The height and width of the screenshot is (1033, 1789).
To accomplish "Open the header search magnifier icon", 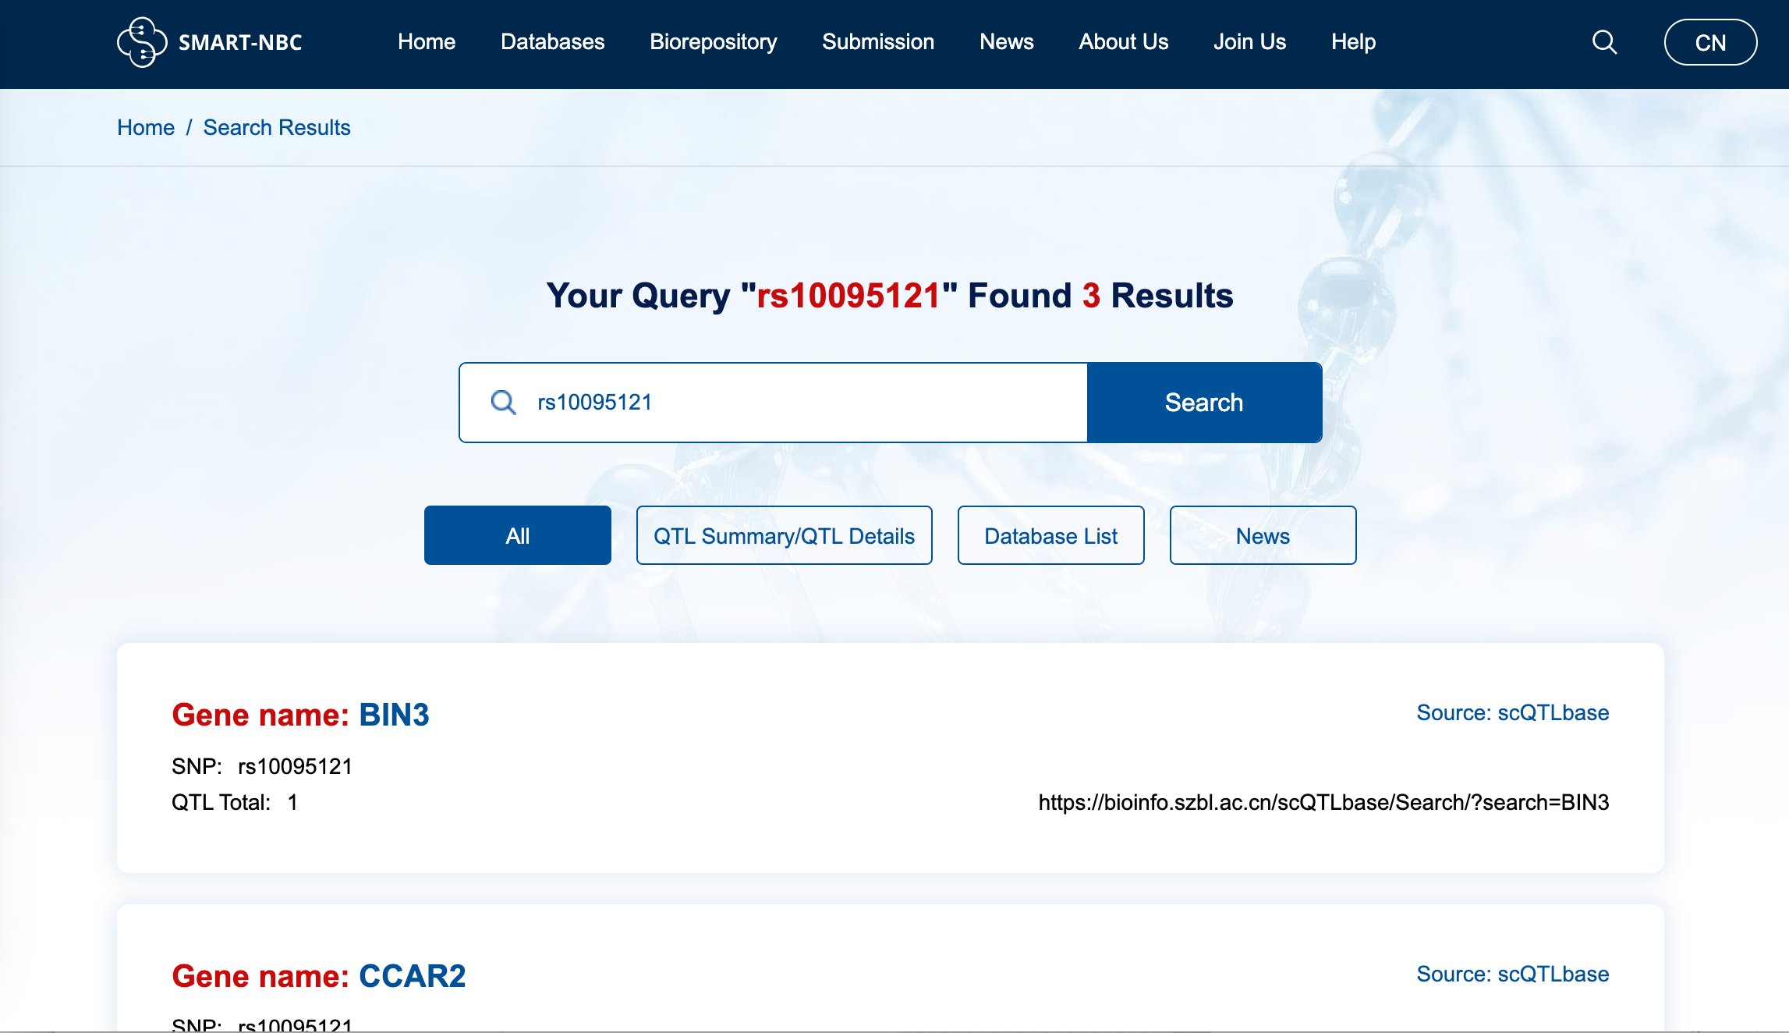I will coord(1604,42).
